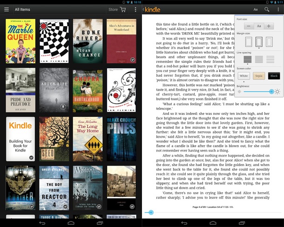Image resolution: width=284 pixels, height=227 pixels.
Task: Open Casino Royale checkered cover book
Action: point(54,41)
